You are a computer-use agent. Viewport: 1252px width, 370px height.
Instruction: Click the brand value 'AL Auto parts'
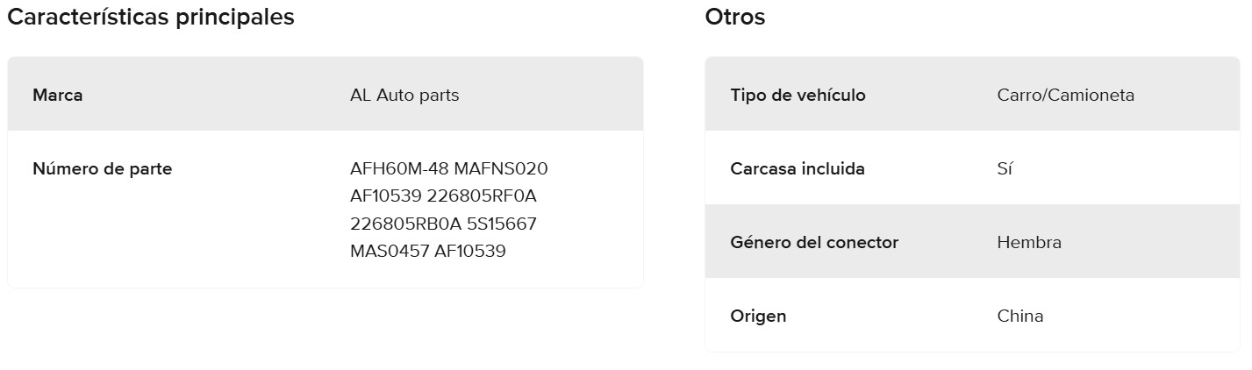pos(404,95)
